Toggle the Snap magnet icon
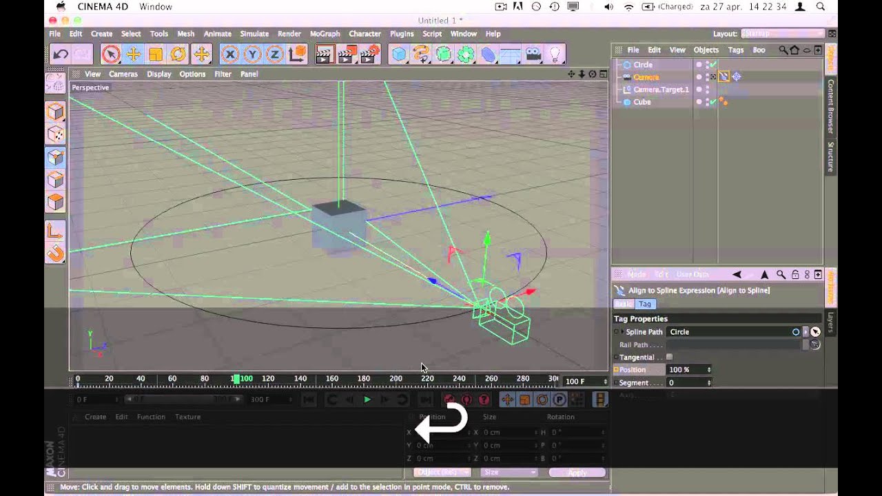Screen dimensions: 882x496 tap(55, 254)
